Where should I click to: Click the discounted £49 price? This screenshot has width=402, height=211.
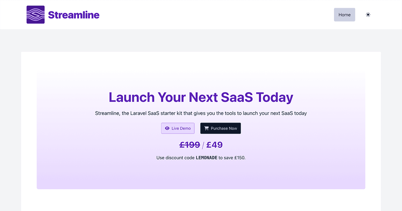coord(214,145)
